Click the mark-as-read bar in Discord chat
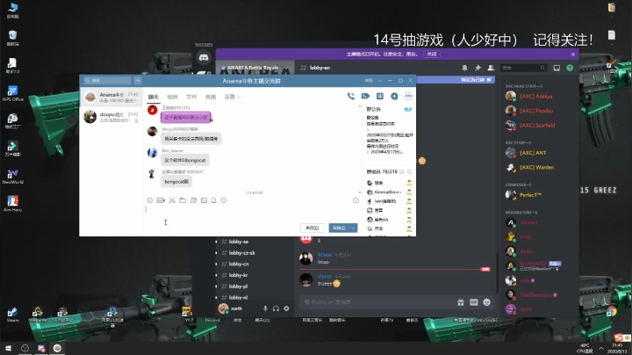632x355 pixels. pos(456,80)
